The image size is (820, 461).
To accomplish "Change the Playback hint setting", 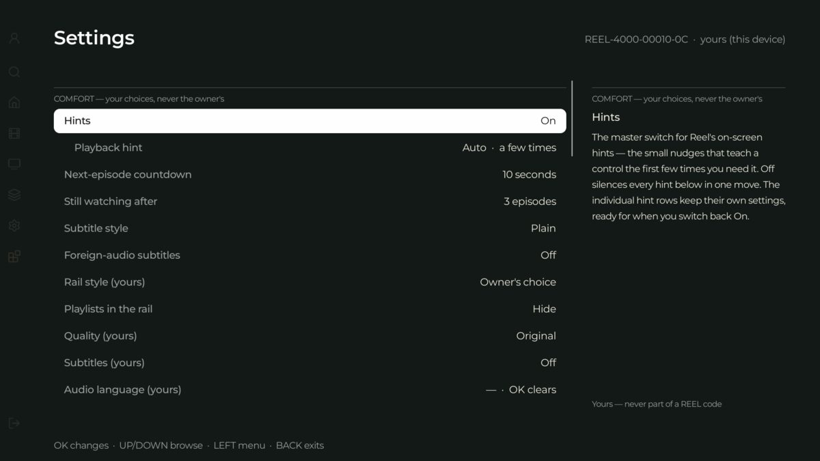I will click(x=310, y=148).
